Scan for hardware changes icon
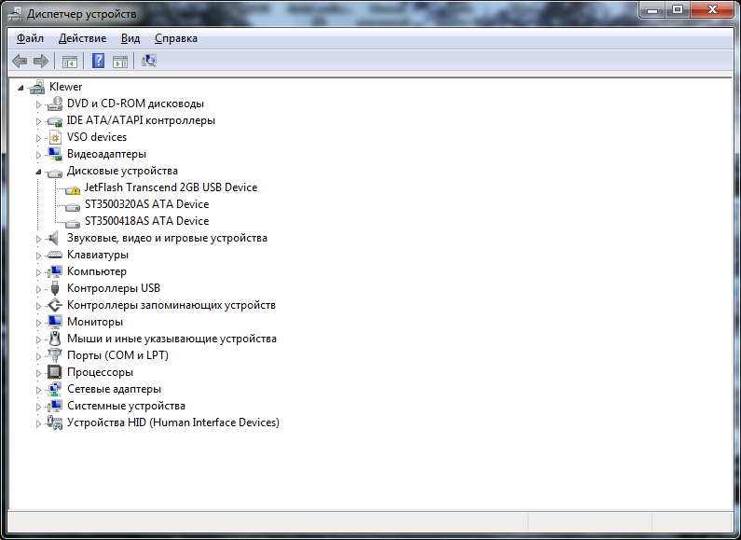This screenshot has width=741, height=540. 149,61
